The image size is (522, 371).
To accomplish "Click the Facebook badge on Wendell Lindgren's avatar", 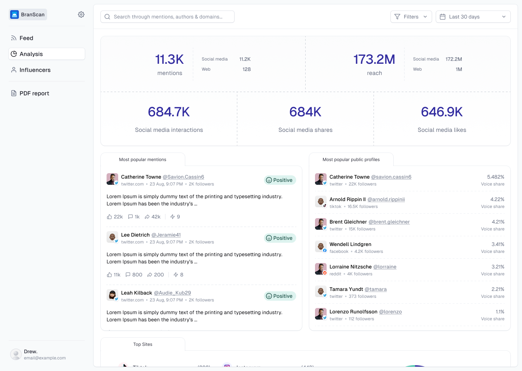I will click(324, 250).
